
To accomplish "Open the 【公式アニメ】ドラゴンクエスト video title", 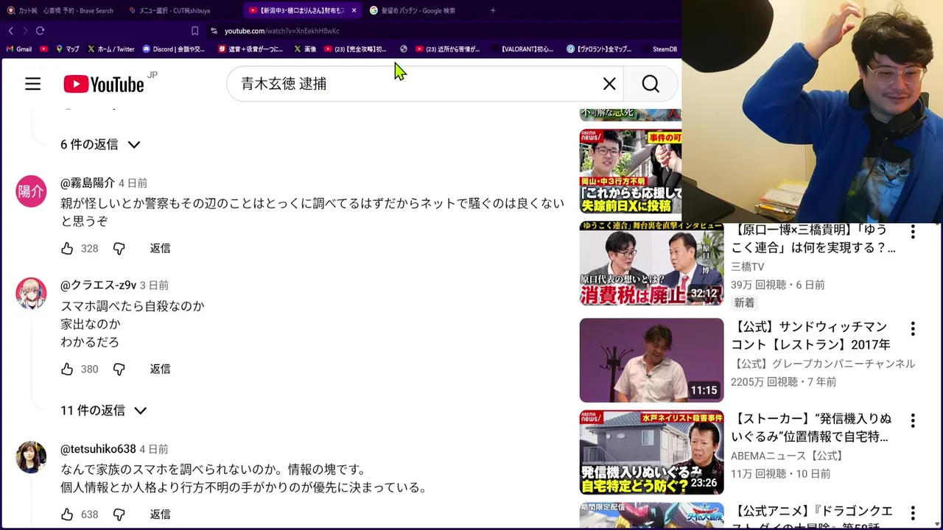I will [x=812, y=517].
